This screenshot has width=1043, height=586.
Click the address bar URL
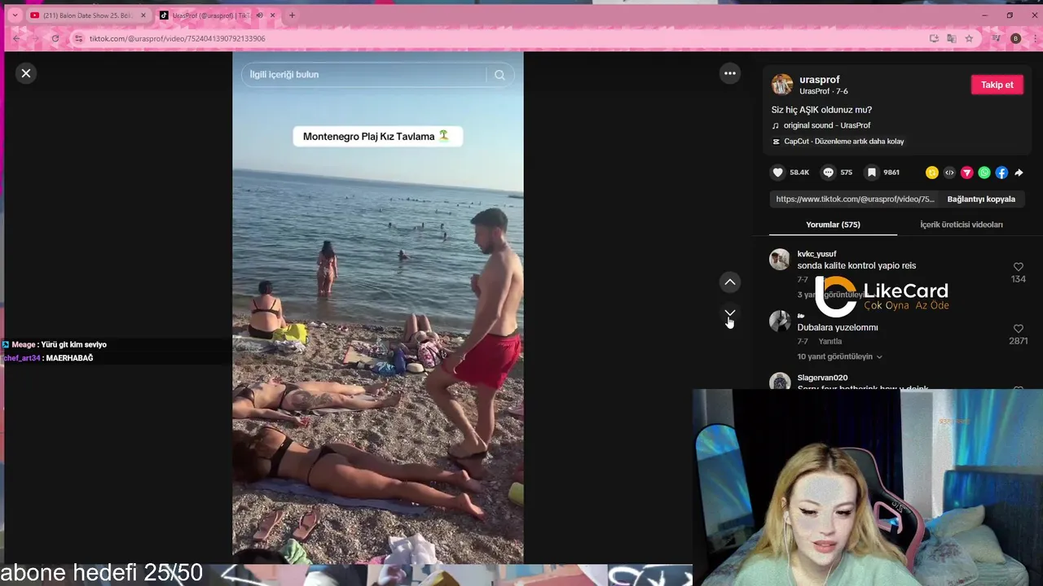(177, 38)
